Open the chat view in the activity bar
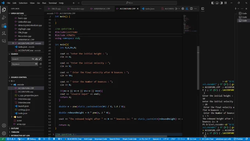Screen dimensions: 250x141 coord(4,41)
